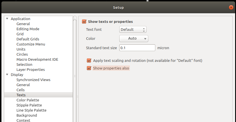Open Default Grids settings page
The height and width of the screenshot is (122, 236).
pyautogui.click(x=28, y=39)
